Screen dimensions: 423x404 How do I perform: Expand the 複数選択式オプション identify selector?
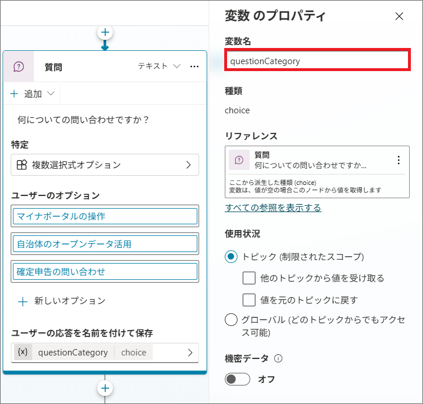tap(105, 165)
